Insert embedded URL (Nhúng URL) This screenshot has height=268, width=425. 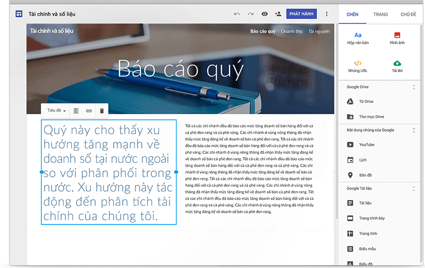[358, 66]
